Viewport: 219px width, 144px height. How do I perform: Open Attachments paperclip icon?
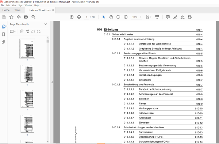click(4, 42)
